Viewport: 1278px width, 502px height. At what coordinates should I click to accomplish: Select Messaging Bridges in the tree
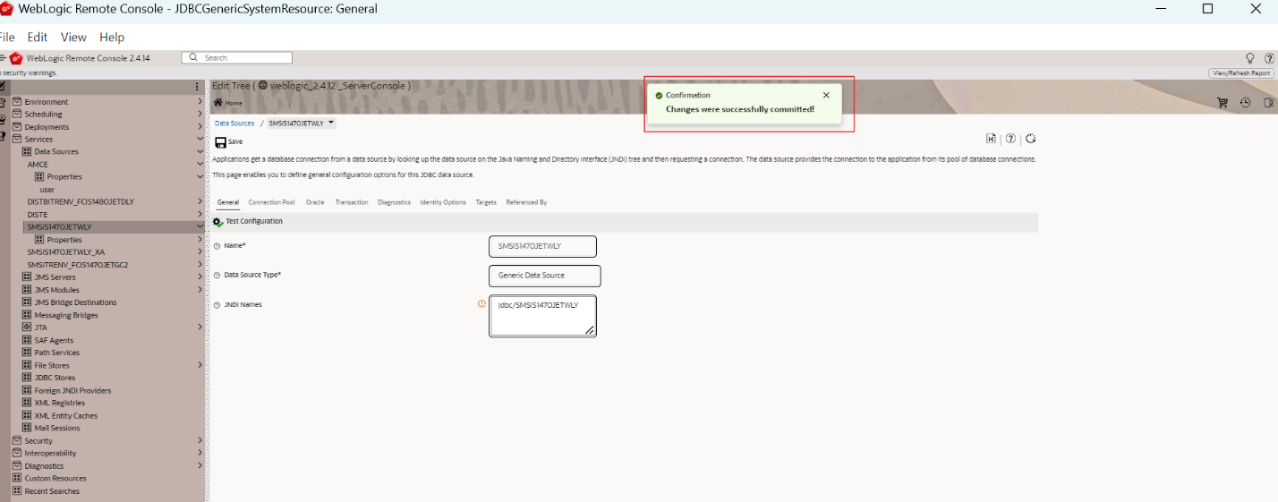click(66, 315)
